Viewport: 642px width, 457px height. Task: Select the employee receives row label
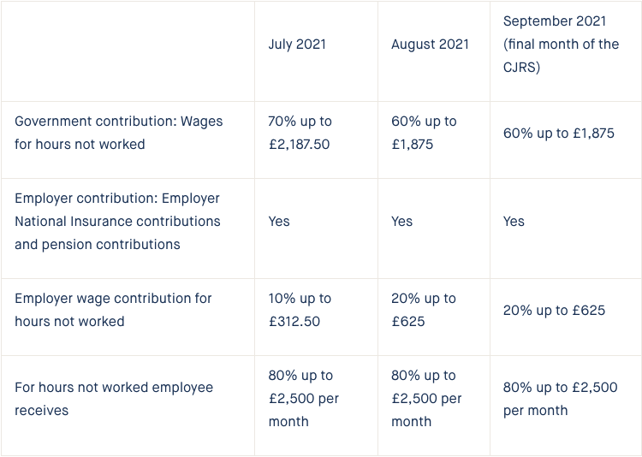[114, 399]
